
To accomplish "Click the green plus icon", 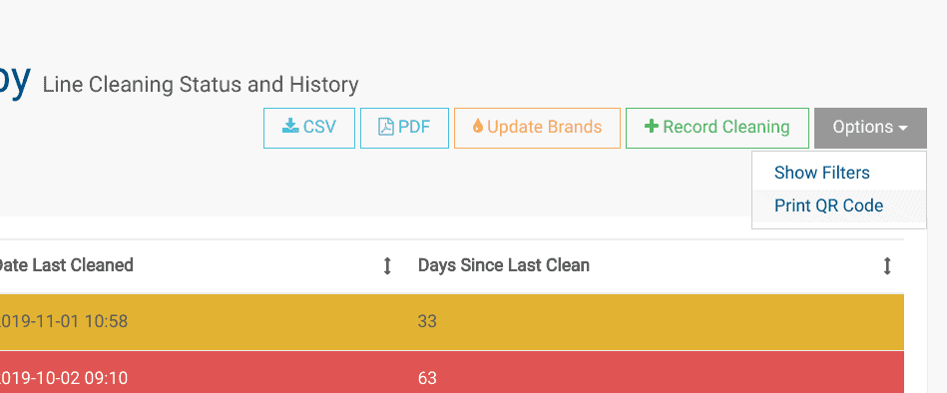I will pos(651,126).
